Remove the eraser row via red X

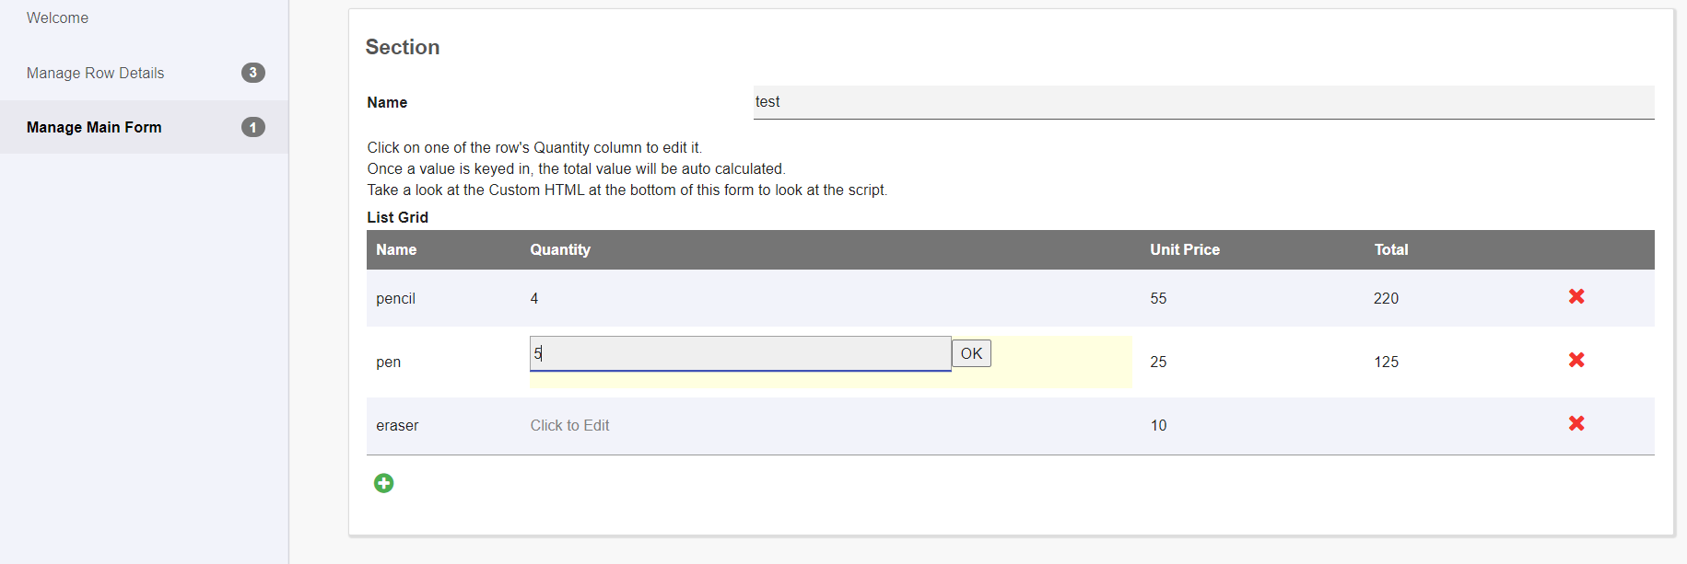click(1576, 423)
